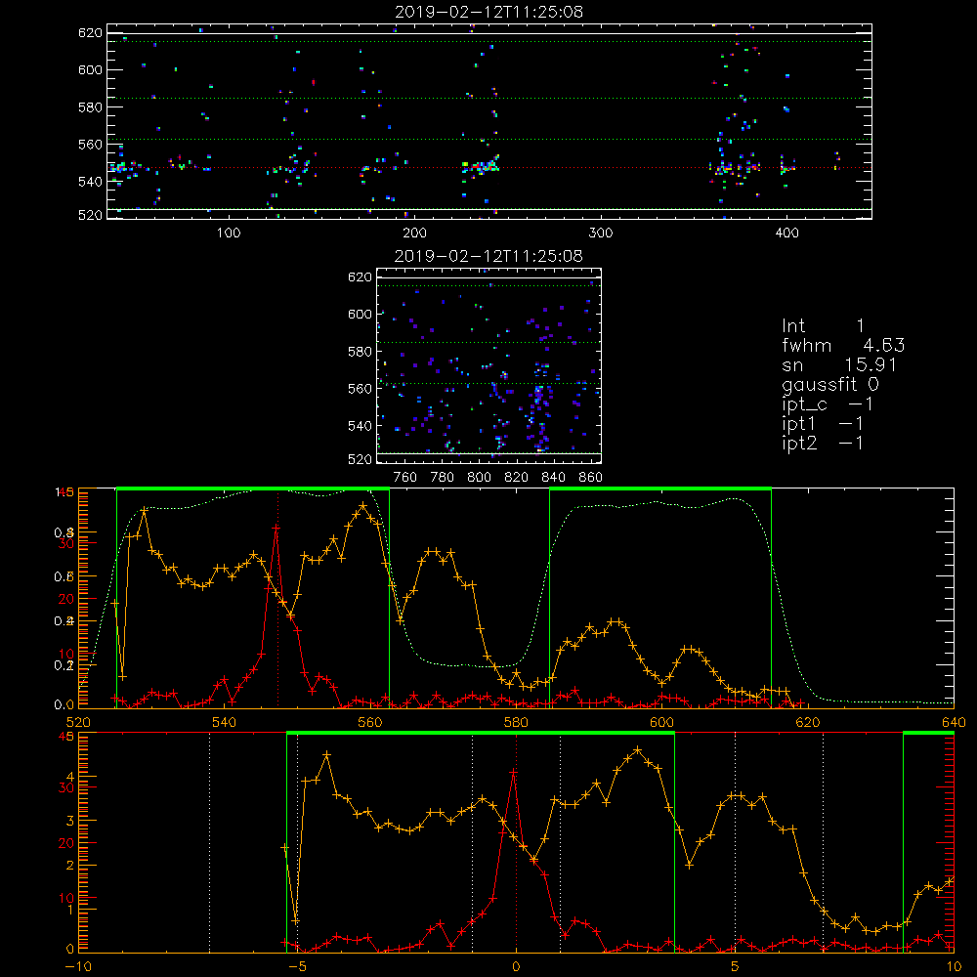Click the '580' x-axis label of the third profile plot
977x977 pixels.
(516, 722)
